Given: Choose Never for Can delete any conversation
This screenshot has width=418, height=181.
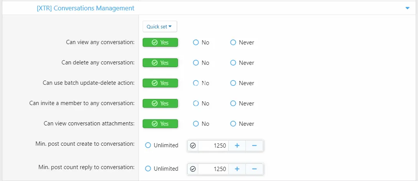Looking at the screenshot, I should click(233, 63).
